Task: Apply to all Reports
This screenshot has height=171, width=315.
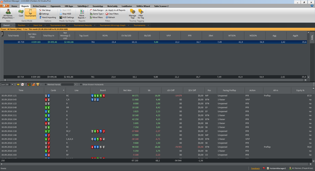Action: (x=116, y=10)
